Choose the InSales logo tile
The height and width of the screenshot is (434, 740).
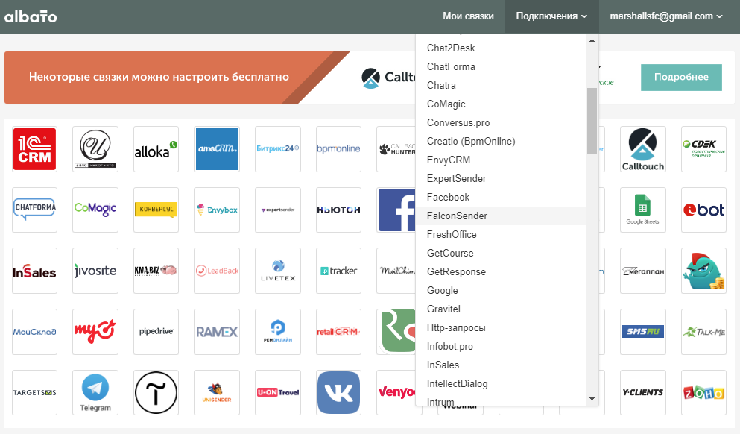tap(34, 271)
